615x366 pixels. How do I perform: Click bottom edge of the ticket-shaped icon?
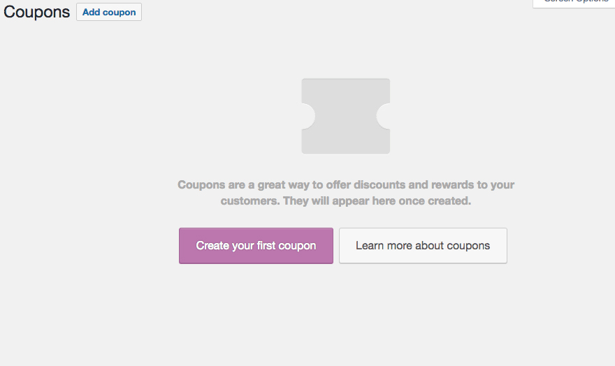(345, 153)
